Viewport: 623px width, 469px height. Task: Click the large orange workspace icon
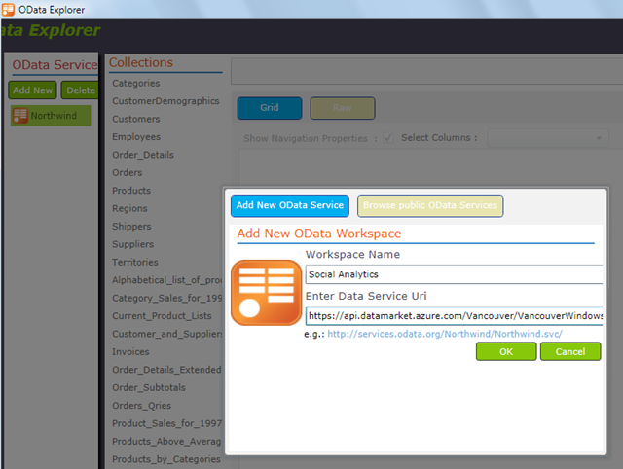click(266, 293)
